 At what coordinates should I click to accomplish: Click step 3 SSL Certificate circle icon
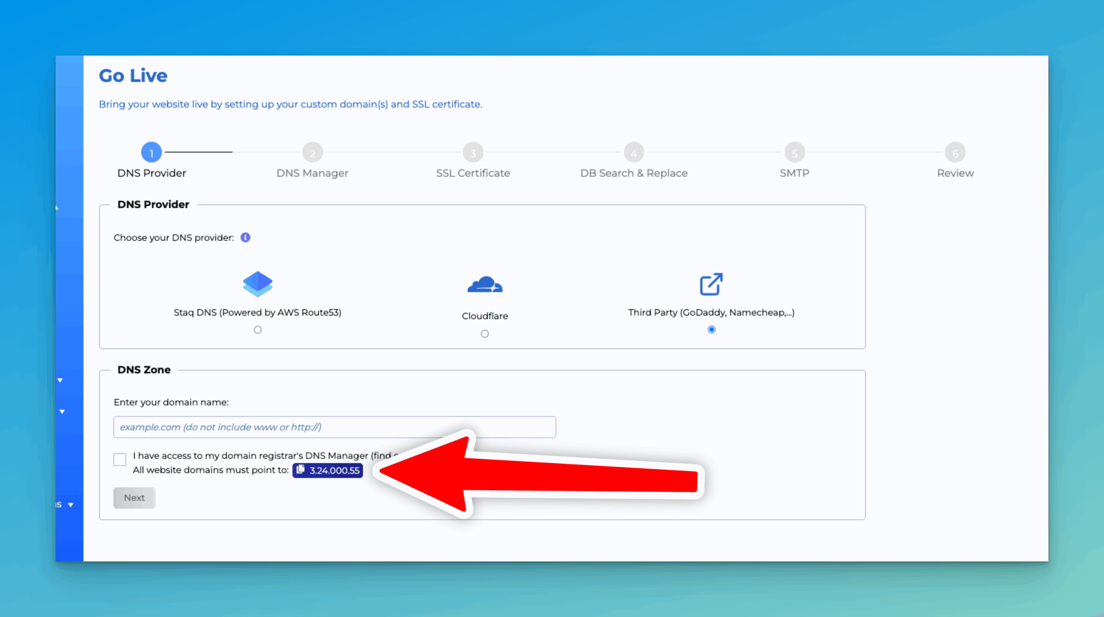(x=473, y=152)
